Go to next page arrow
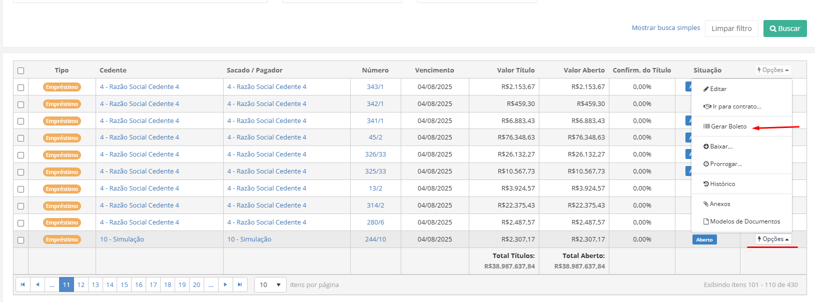815x302 pixels. click(225, 284)
